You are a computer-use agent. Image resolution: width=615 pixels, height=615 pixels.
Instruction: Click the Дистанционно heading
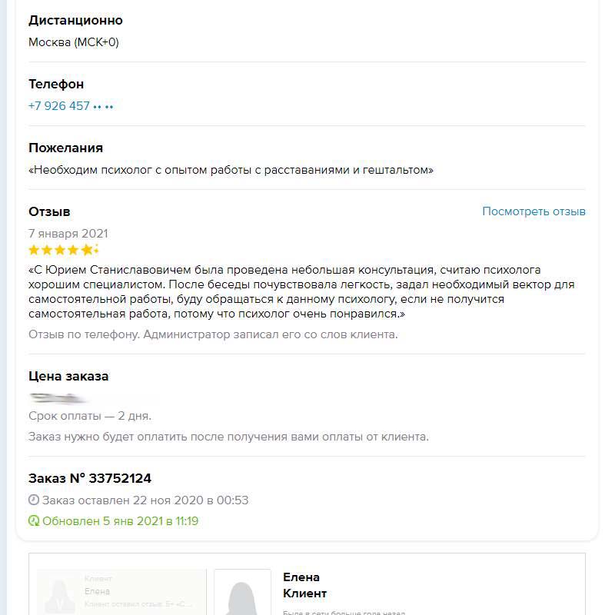point(75,21)
